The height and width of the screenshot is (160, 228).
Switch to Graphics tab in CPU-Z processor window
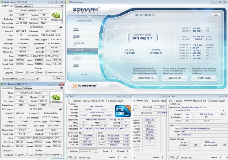(111, 101)
